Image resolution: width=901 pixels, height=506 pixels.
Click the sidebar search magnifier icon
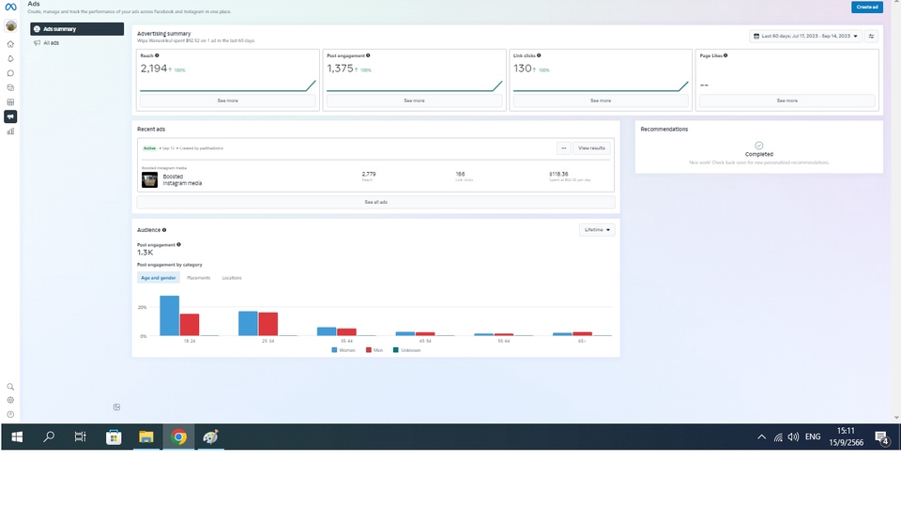[10, 387]
